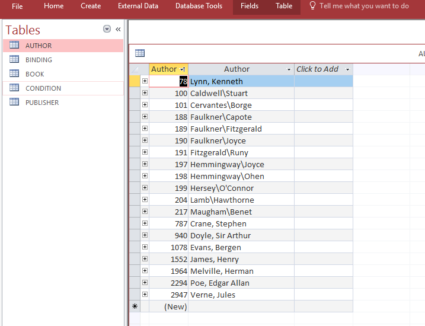The width and height of the screenshot is (425, 326).
Task: Click the BINDING table icon
Action: click(x=14, y=60)
